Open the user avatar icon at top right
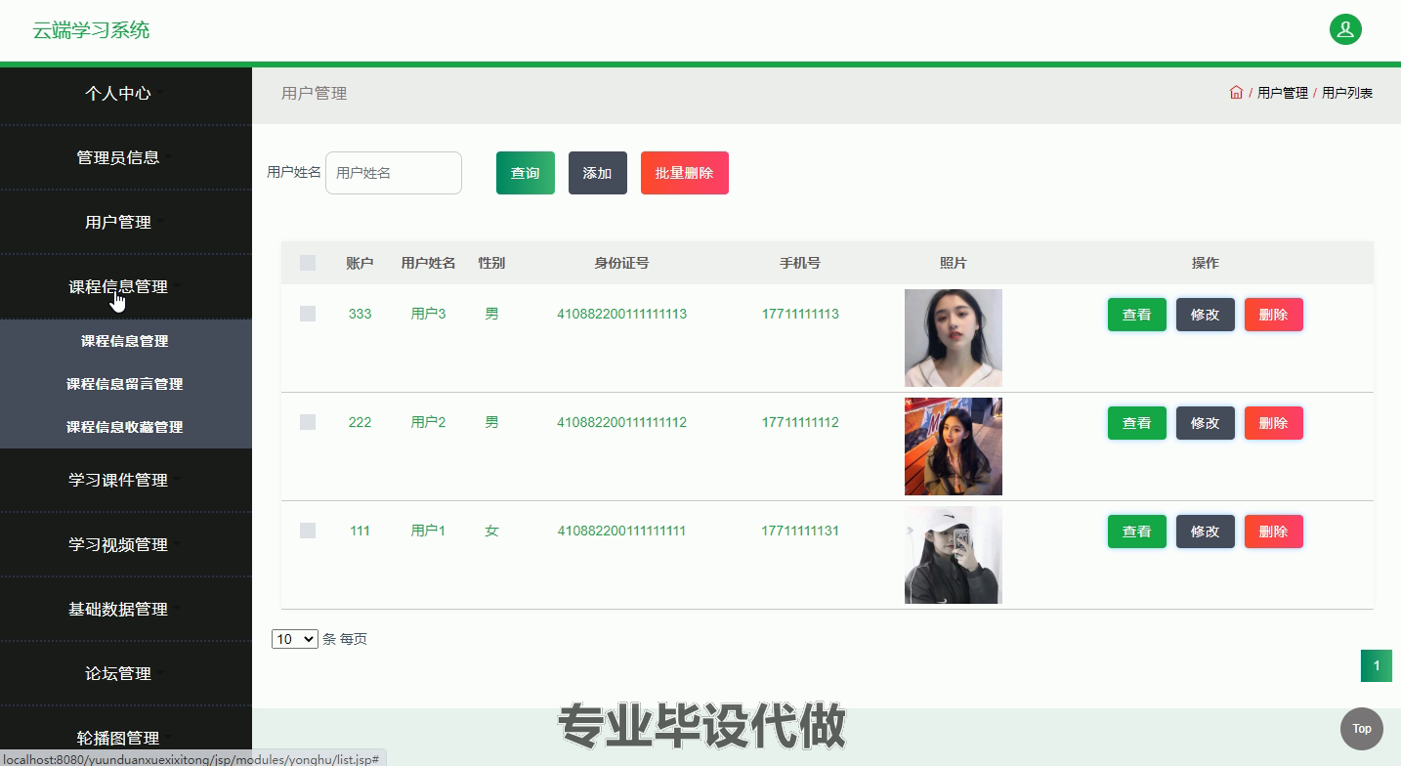Viewport: 1401px width, 766px height. 1345,29
